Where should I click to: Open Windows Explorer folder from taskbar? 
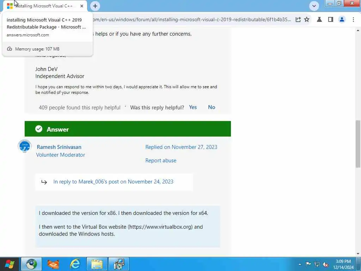(x=97, y=264)
